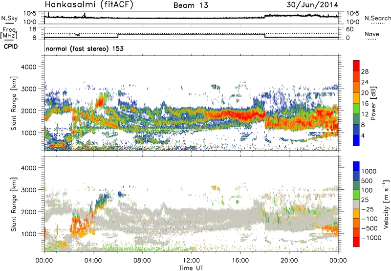Image resolution: width=391 pixels, height=271 pixels.
Task: Click the 24 power colorbar value
Action: (365, 82)
